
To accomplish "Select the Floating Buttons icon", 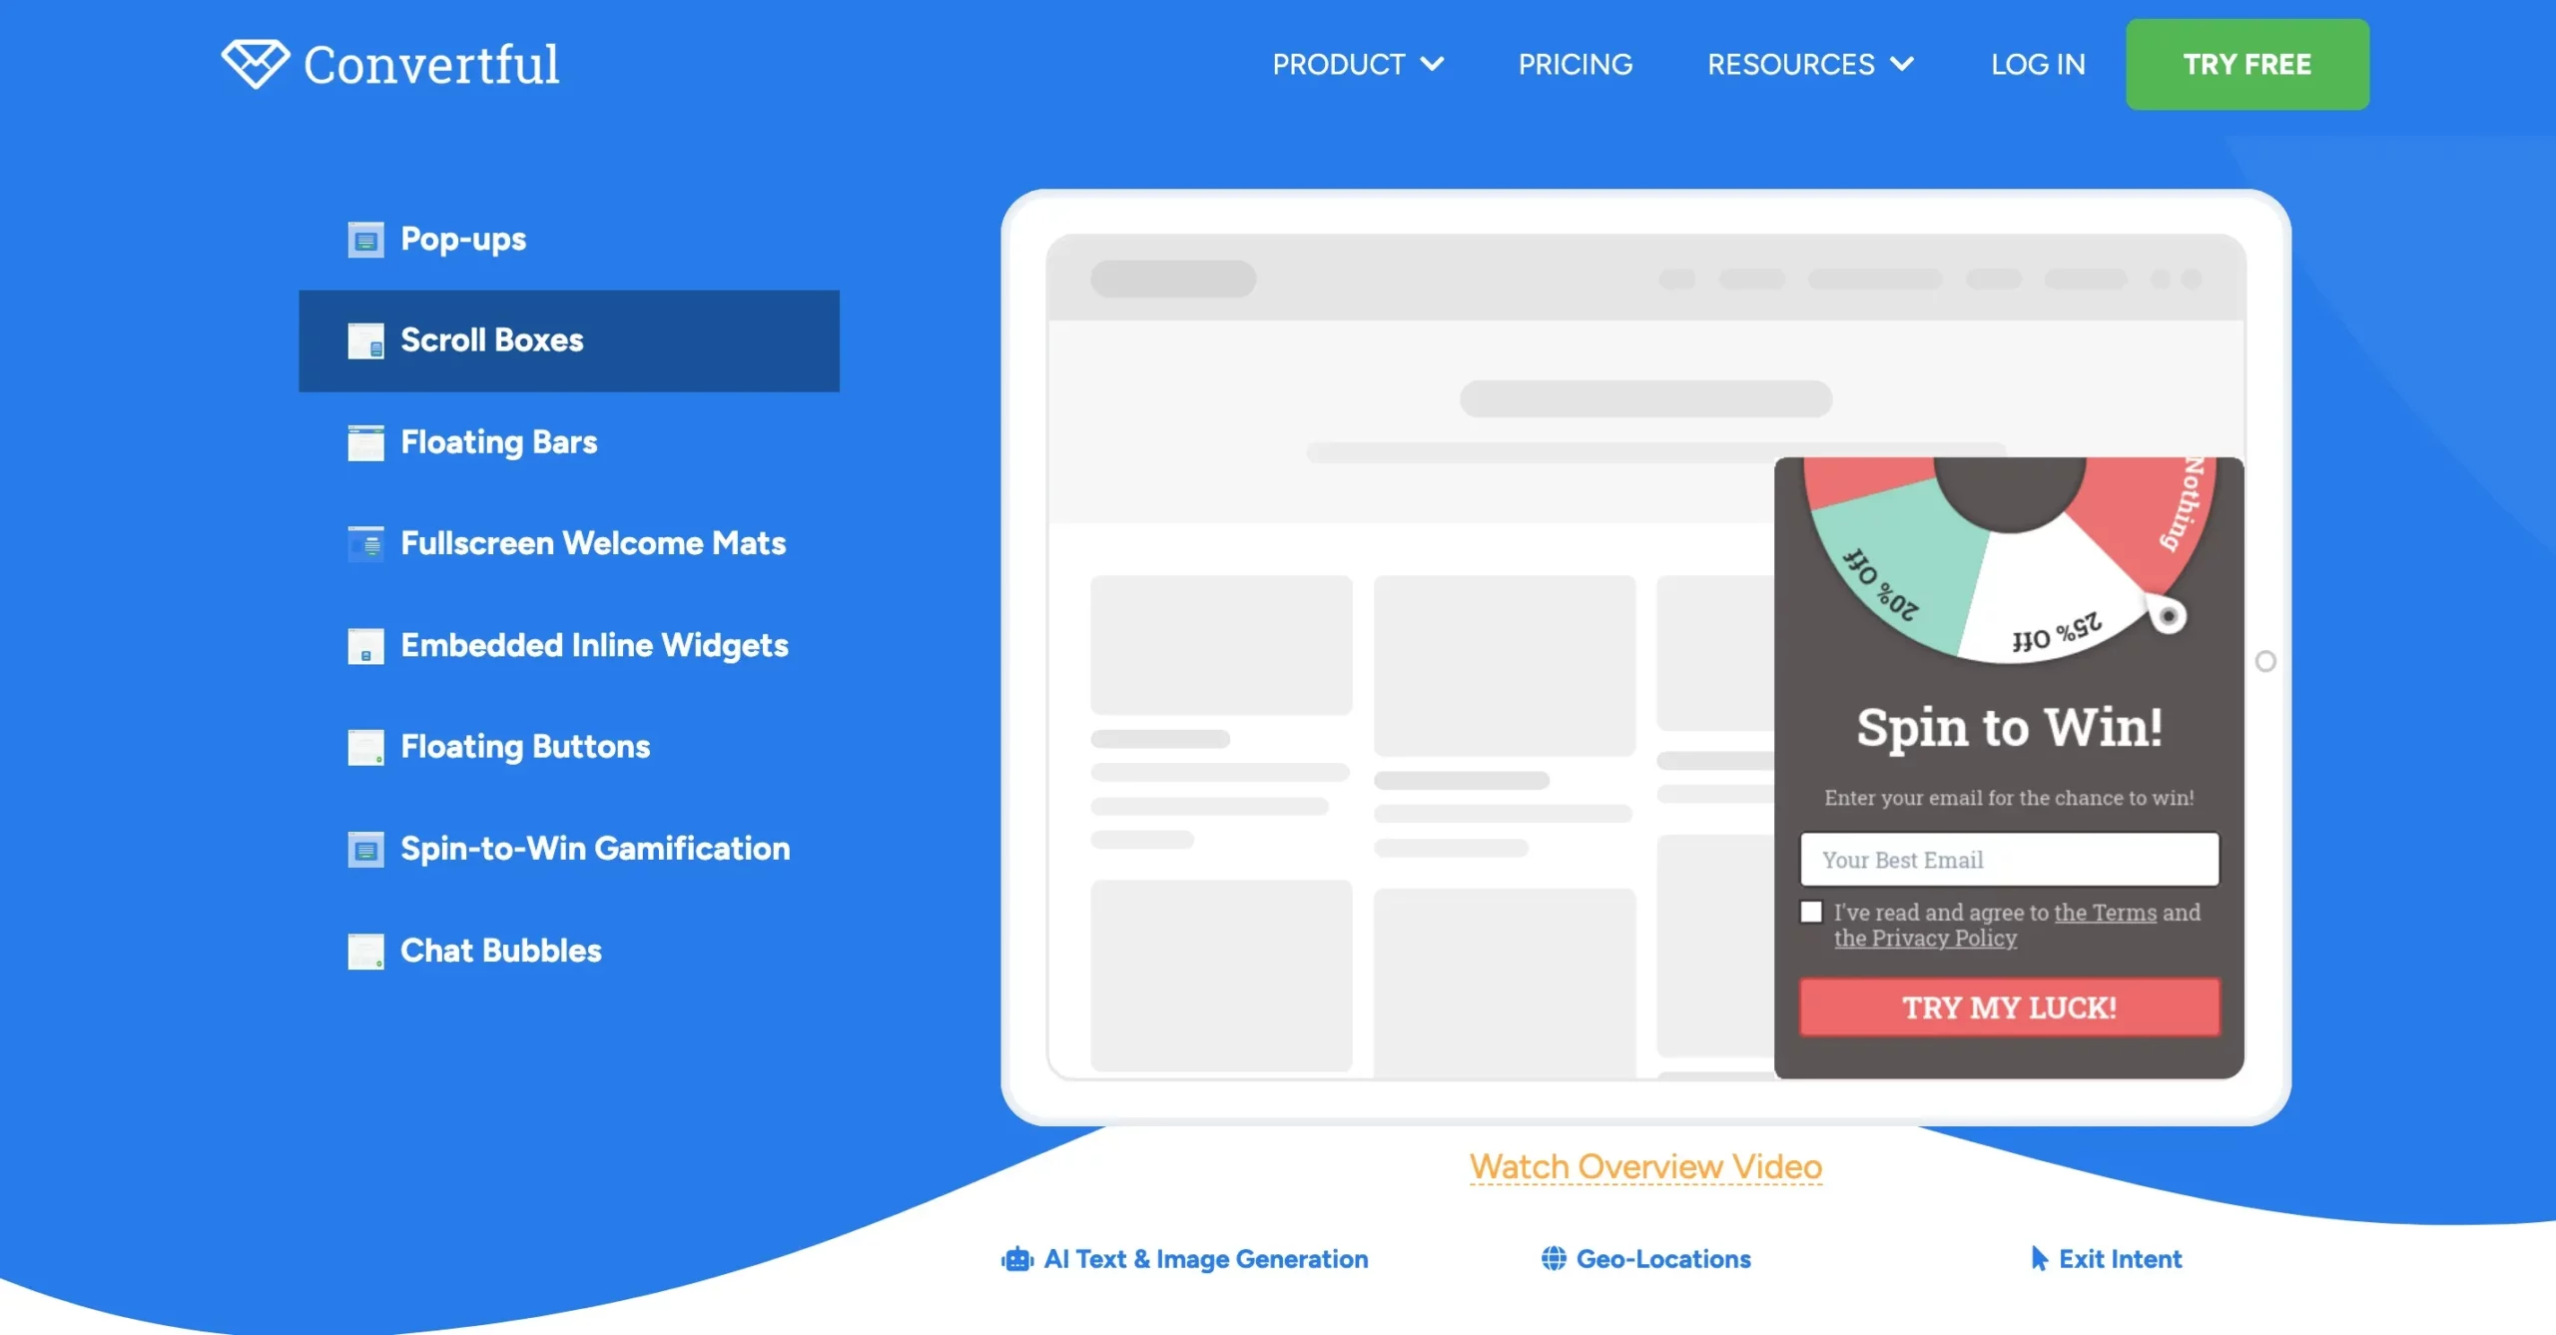I will (x=363, y=745).
